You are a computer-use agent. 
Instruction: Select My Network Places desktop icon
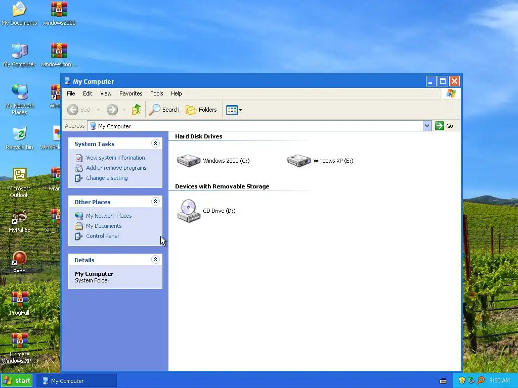click(20, 99)
